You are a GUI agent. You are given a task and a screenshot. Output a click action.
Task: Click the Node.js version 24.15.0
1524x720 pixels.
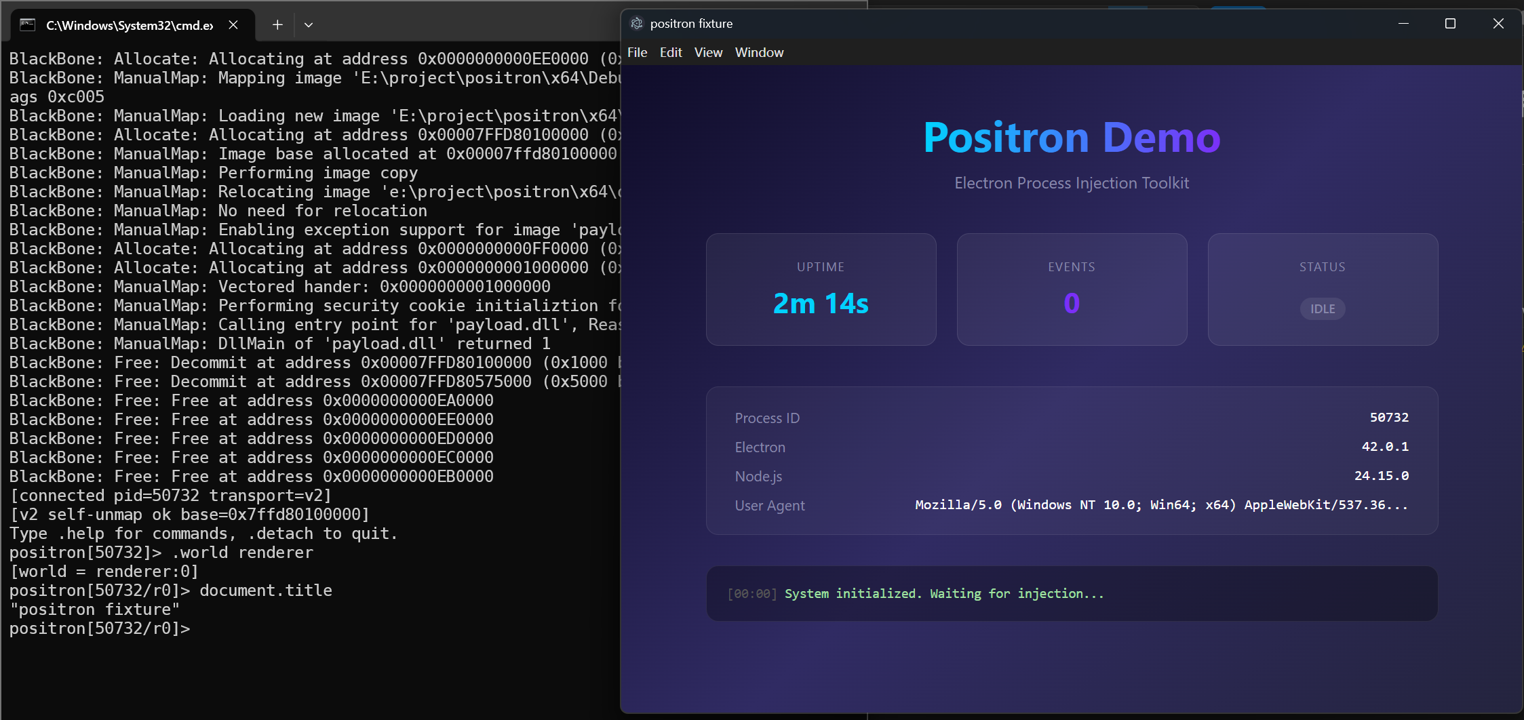[1382, 476]
